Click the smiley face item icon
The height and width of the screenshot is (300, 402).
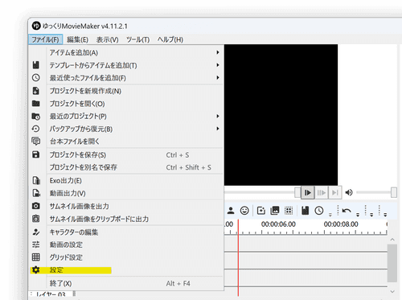[244, 211]
